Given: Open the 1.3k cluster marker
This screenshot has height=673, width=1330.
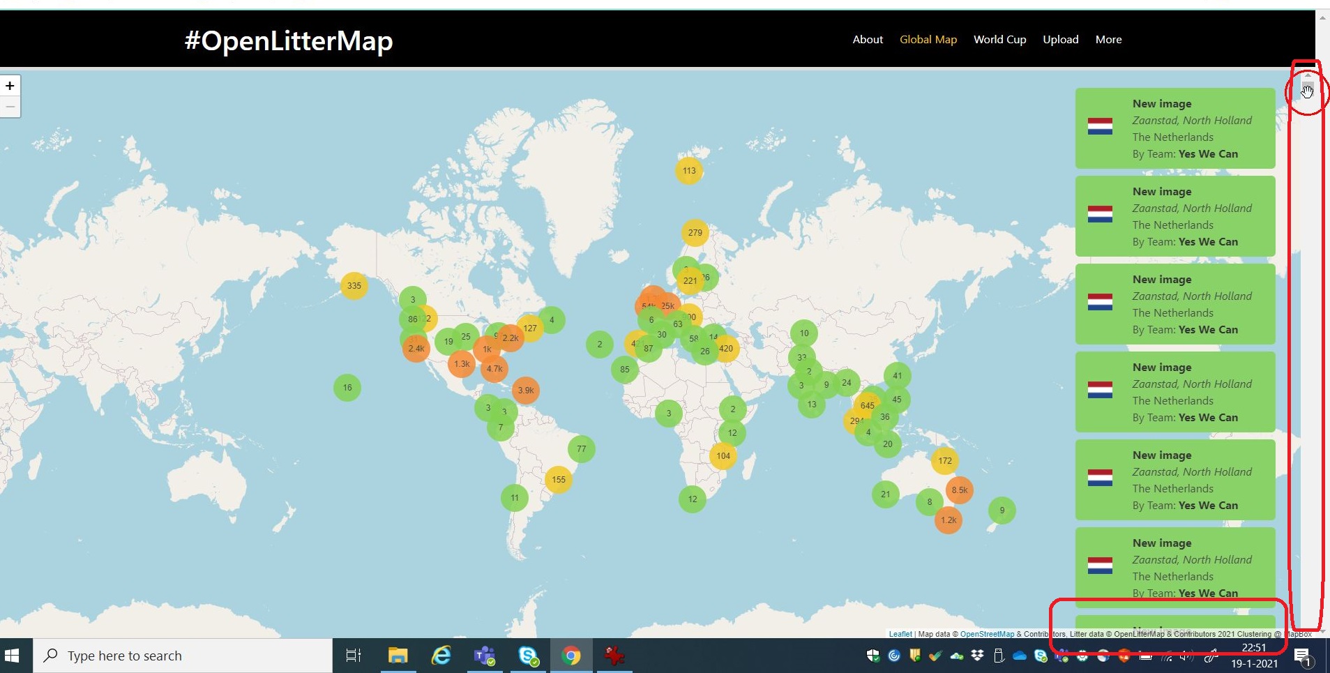Looking at the screenshot, I should click(x=462, y=364).
